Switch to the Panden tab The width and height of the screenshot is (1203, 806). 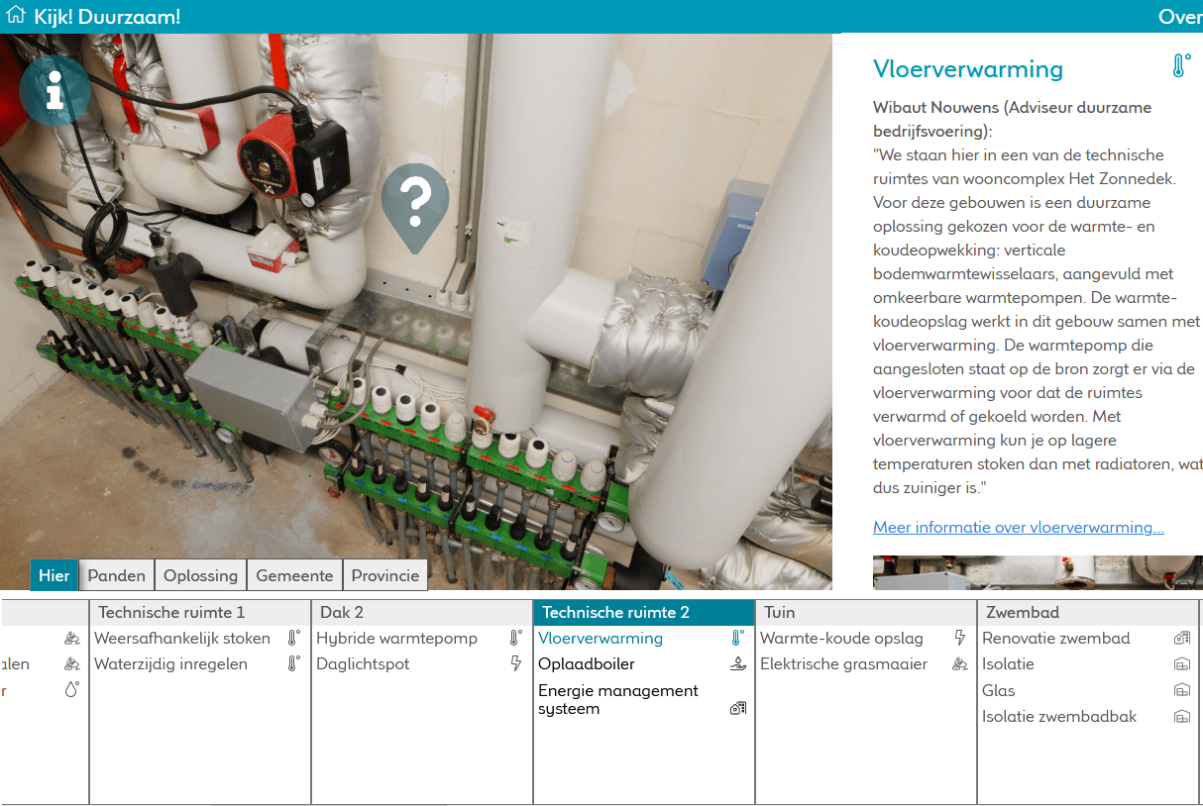point(117,575)
